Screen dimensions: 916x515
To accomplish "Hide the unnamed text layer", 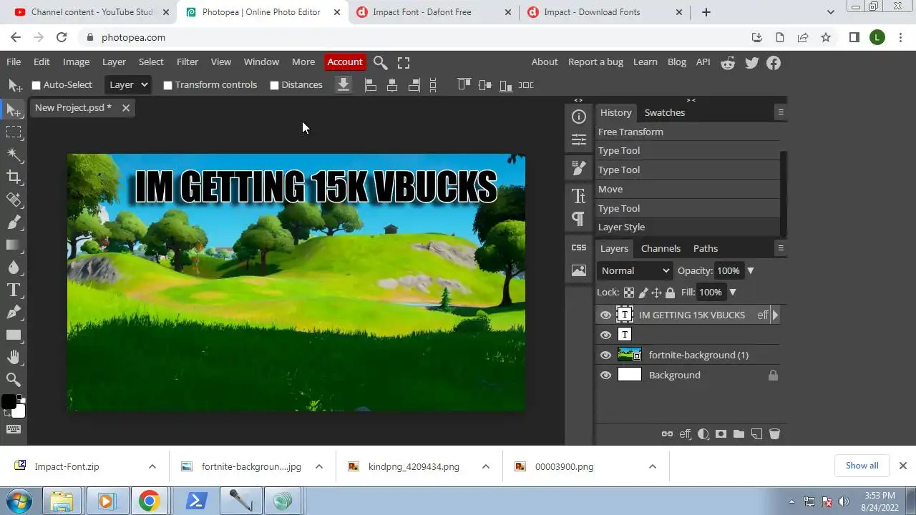I will click(x=605, y=335).
